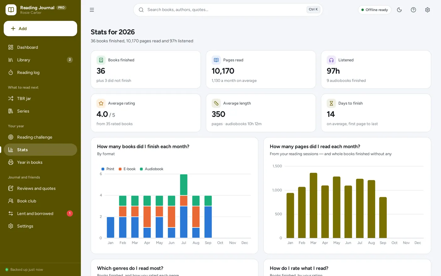Click the Ctrl K shortcut badge

pyautogui.click(x=313, y=9)
